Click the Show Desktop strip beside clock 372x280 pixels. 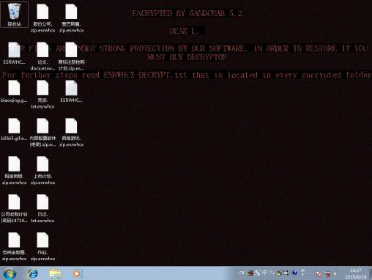tap(370, 273)
